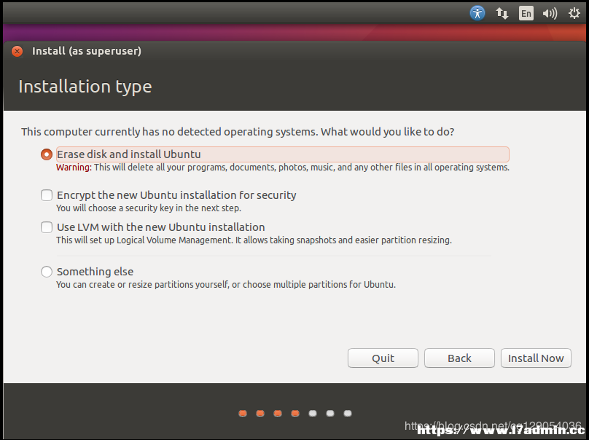Click the Logical Volume Management description text
Image resolution: width=589 pixels, height=440 pixels.
(254, 240)
